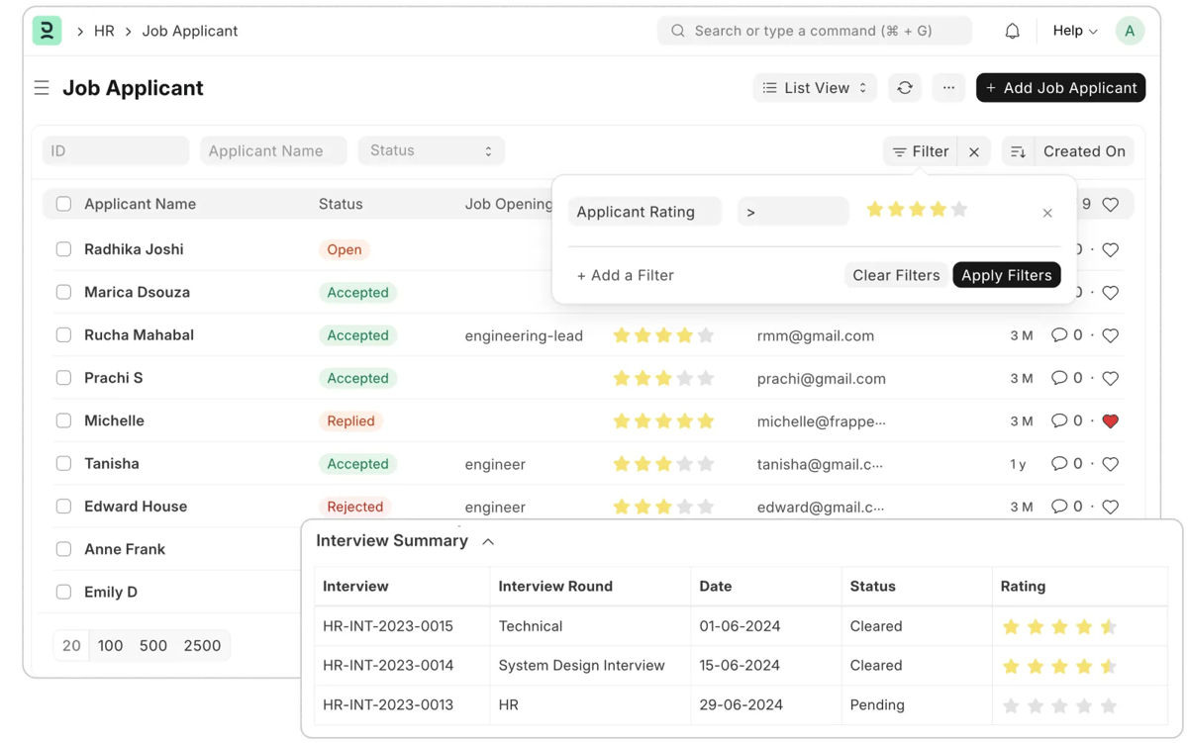The width and height of the screenshot is (1188, 743).
Task: Navigate to HR in the breadcrumb
Action: coord(104,32)
